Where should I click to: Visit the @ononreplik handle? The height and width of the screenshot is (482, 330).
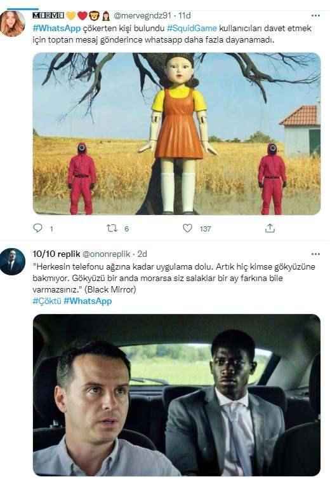coord(107,254)
